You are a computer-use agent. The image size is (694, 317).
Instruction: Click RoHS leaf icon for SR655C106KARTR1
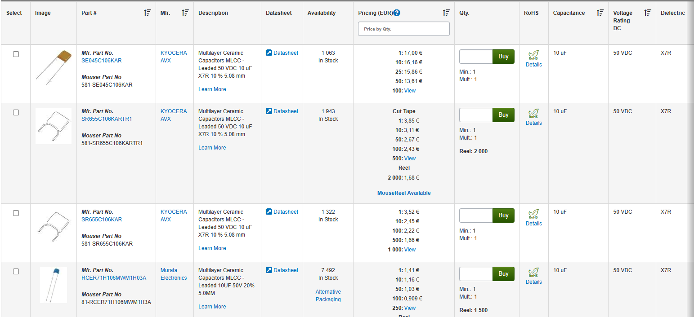pos(533,114)
